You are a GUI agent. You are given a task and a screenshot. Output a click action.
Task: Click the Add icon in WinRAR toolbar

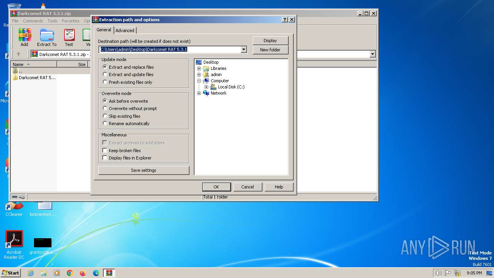(x=24, y=37)
